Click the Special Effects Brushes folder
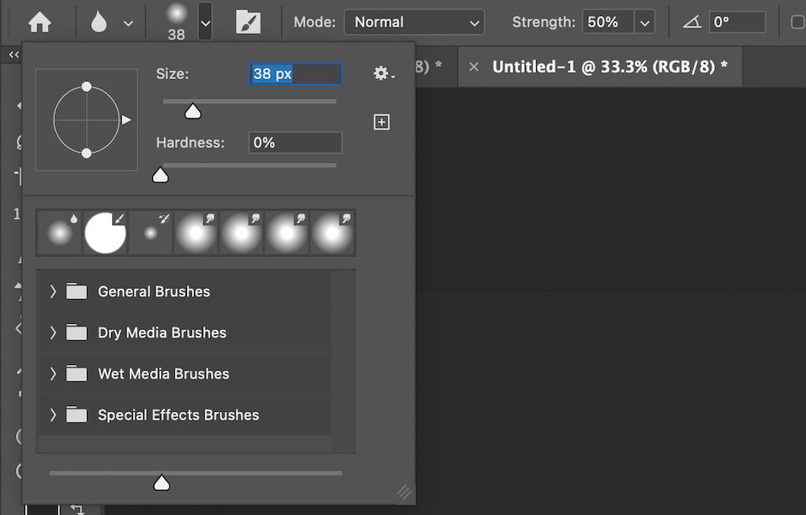 point(178,415)
